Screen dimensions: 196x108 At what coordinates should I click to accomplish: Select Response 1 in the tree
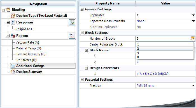(24, 29)
